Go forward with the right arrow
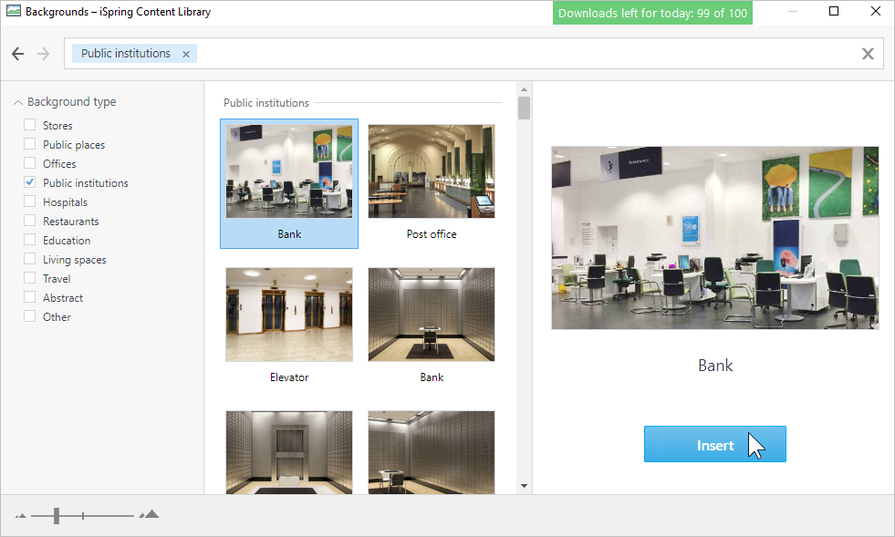 point(43,54)
